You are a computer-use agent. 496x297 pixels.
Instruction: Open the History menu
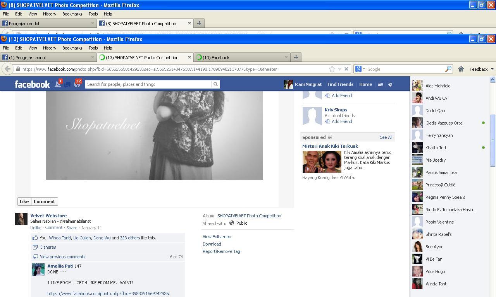point(50,48)
